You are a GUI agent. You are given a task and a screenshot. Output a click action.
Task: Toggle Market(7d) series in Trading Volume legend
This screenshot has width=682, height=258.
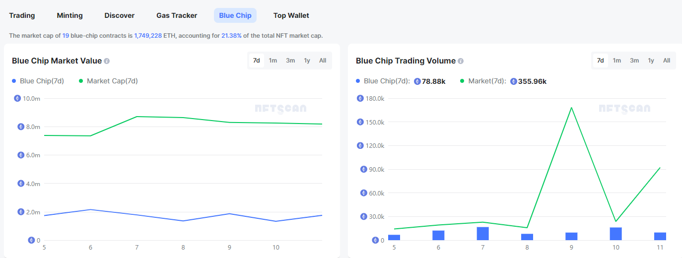(483, 81)
